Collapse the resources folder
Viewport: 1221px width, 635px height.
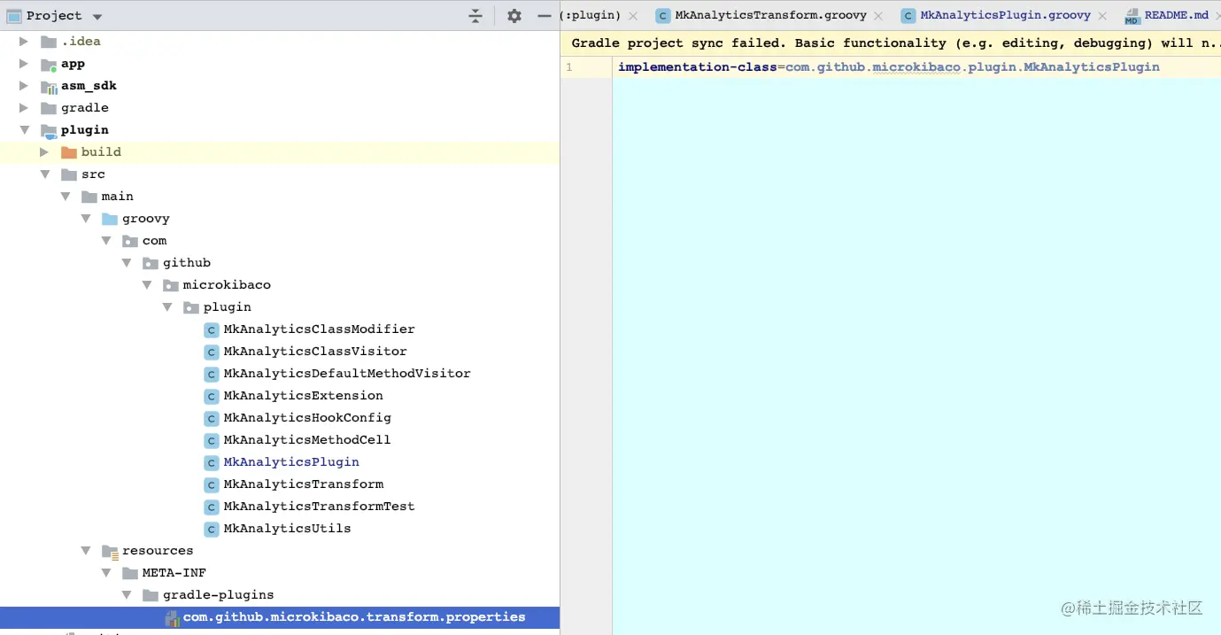click(86, 551)
